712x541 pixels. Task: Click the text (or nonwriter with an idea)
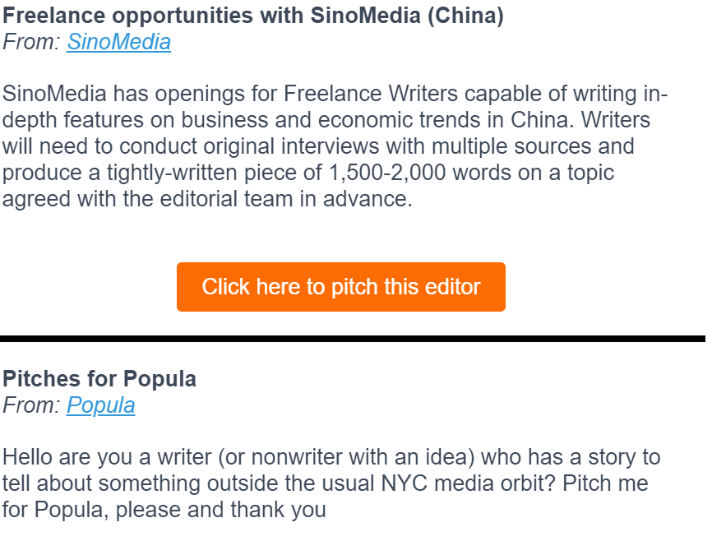tap(346, 457)
